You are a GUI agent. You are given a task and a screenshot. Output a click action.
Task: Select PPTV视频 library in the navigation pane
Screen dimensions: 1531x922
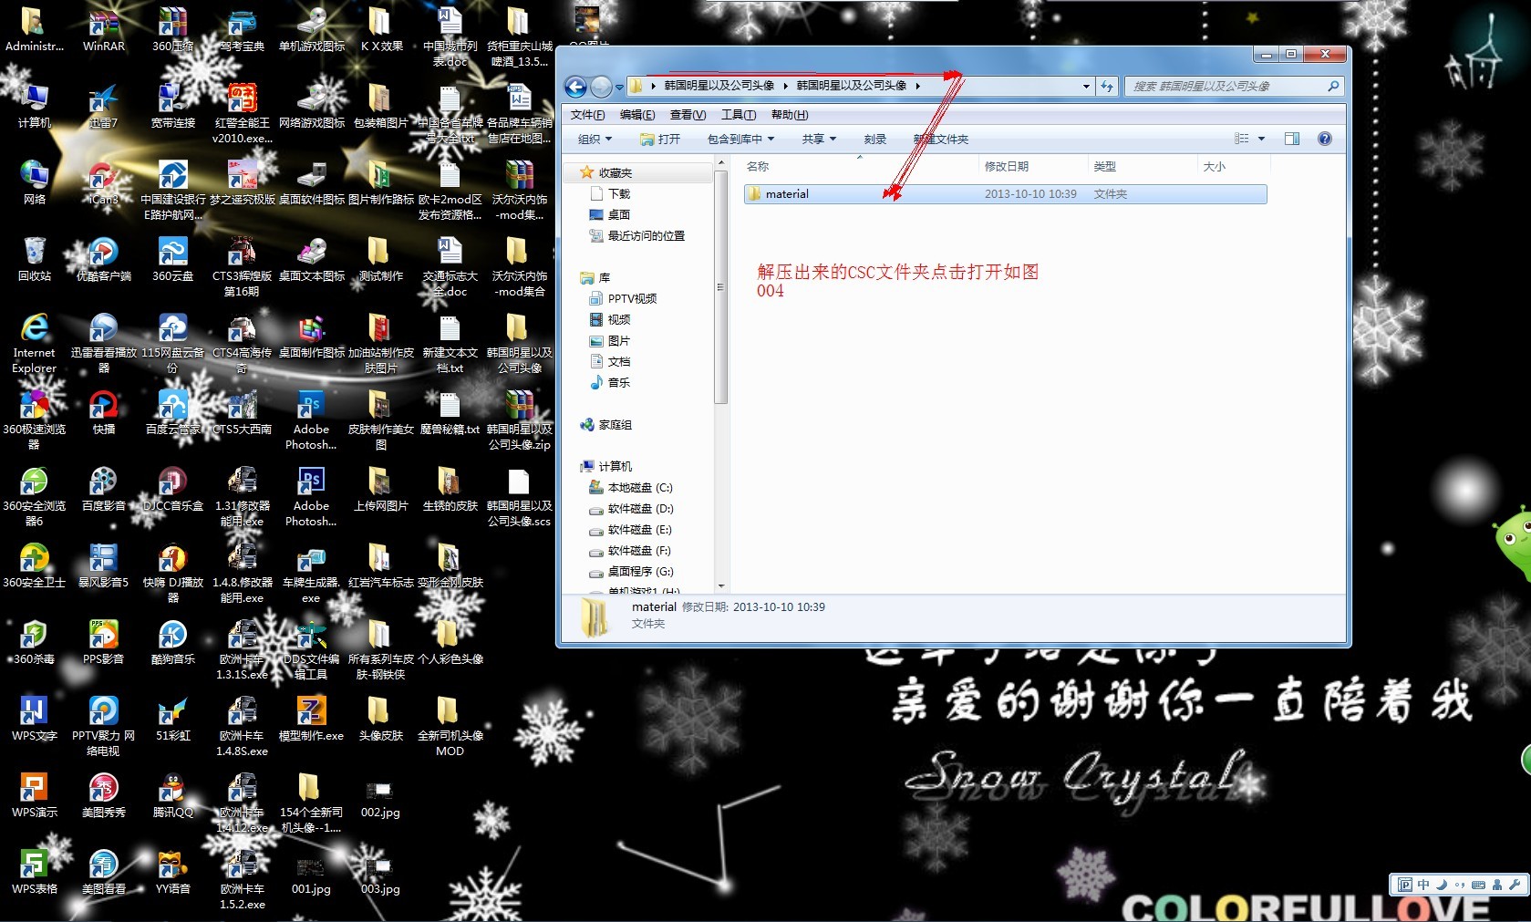(623, 299)
